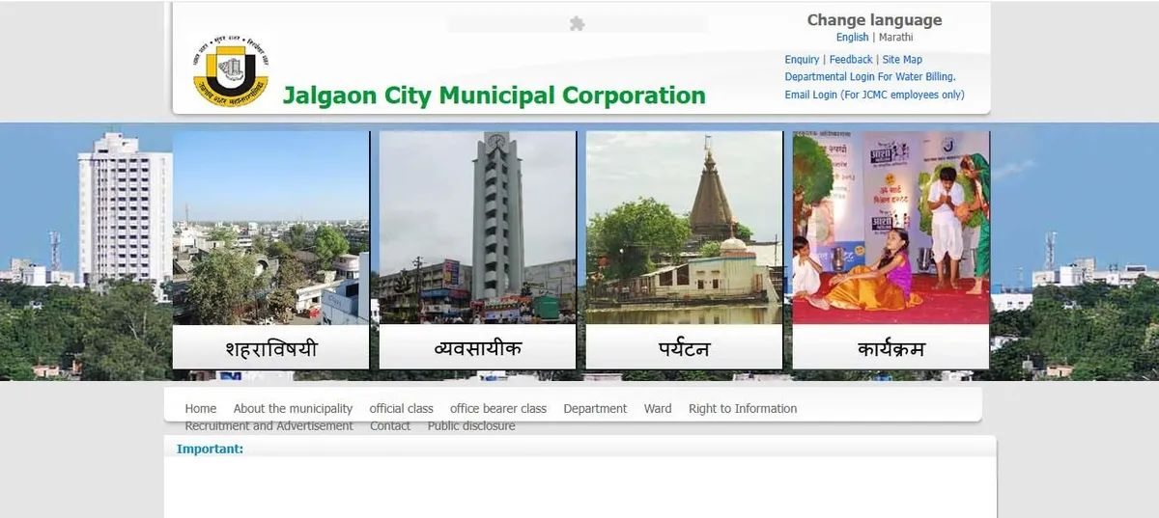Open About the municipality menu

(x=293, y=409)
